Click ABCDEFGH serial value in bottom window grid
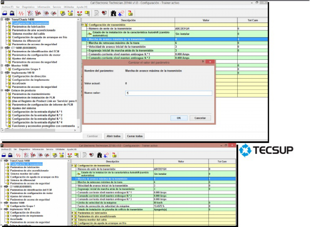This screenshot has height=227, width=310. click(160, 169)
